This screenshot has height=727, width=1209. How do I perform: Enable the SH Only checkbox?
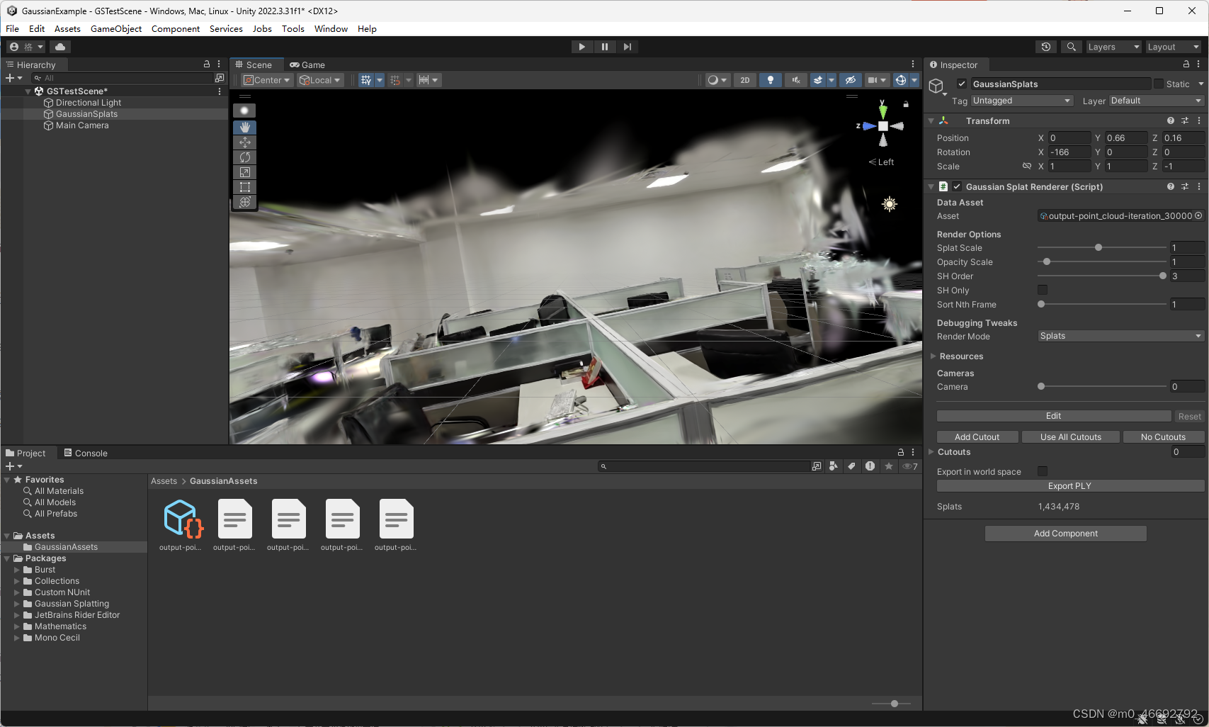[x=1042, y=290]
